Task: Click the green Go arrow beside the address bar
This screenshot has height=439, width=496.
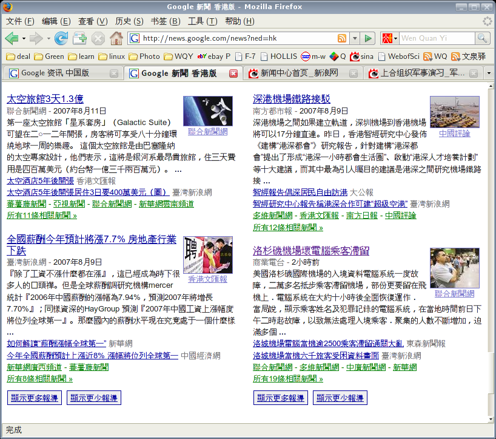Action: 368,38
